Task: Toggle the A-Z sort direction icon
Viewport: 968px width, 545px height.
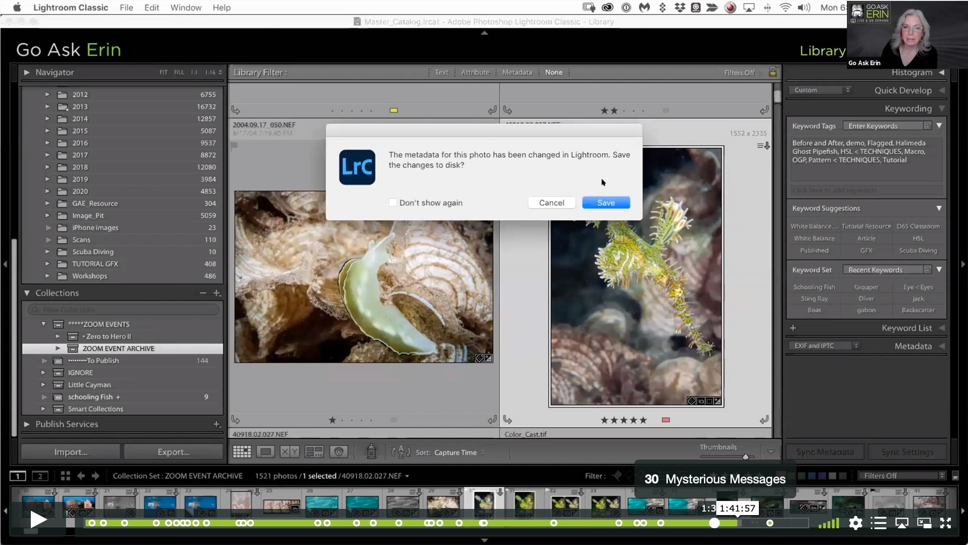Action: [x=401, y=452]
